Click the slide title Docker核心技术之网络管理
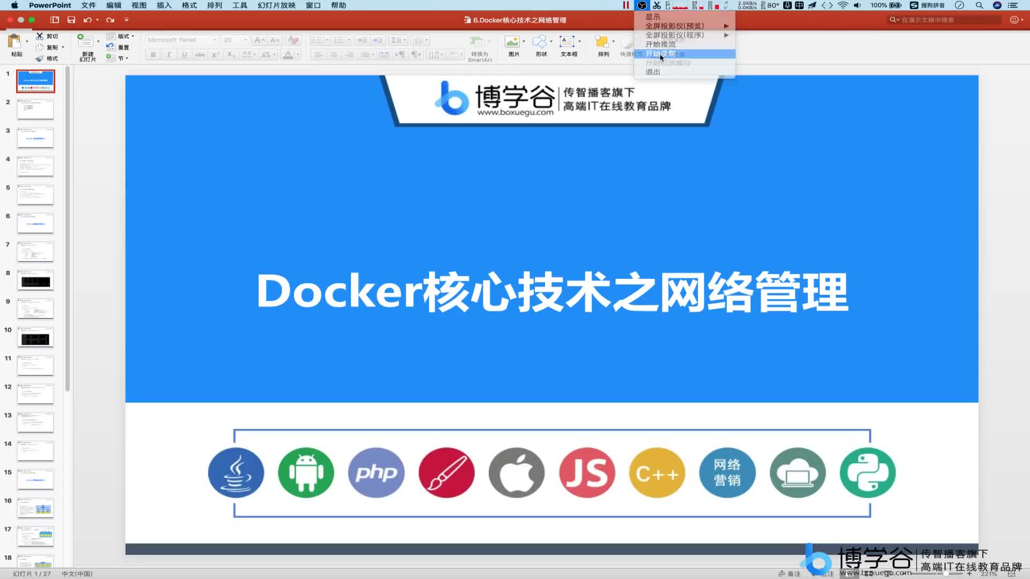This screenshot has width=1030, height=579. click(x=552, y=292)
